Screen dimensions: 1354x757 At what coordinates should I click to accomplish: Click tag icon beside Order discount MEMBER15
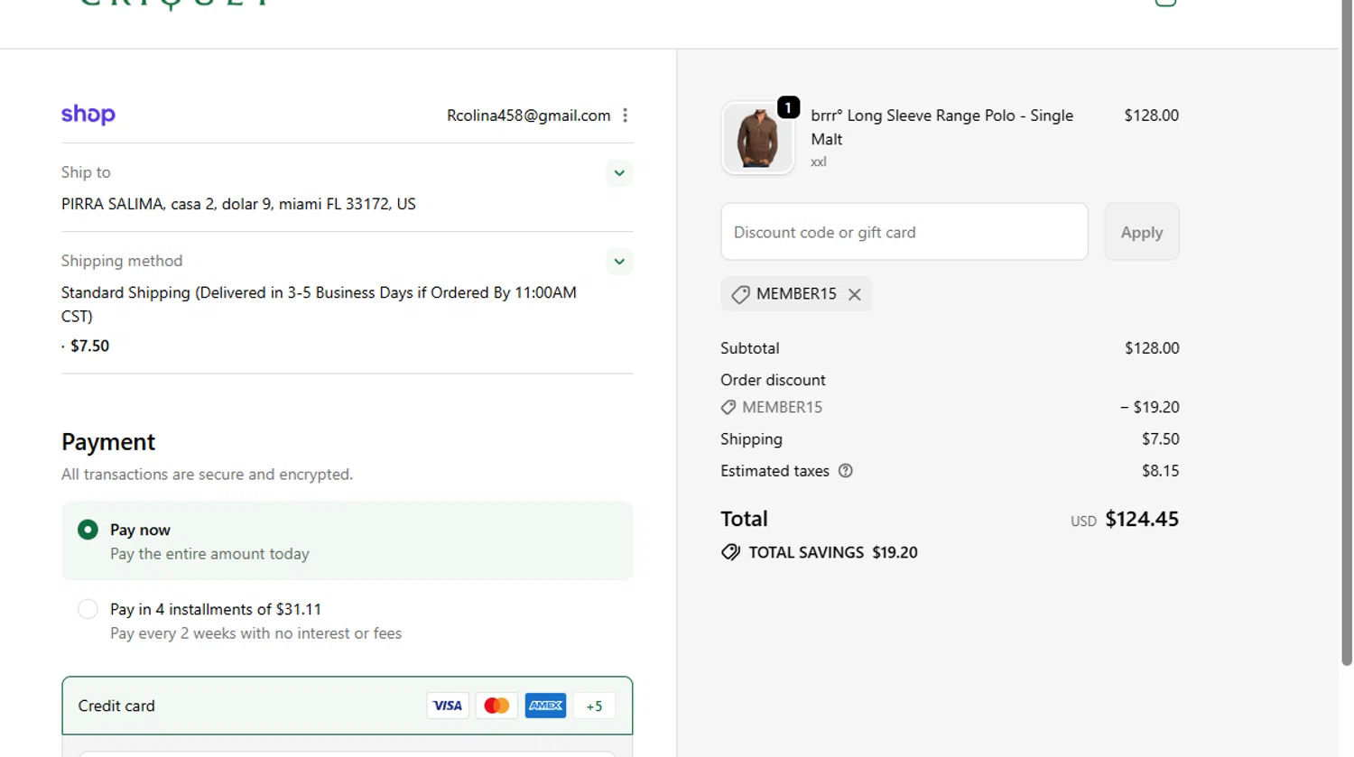(728, 407)
